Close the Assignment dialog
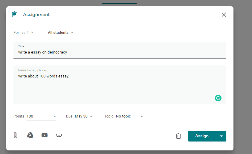The width and height of the screenshot is (252, 154). click(x=224, y=15)
